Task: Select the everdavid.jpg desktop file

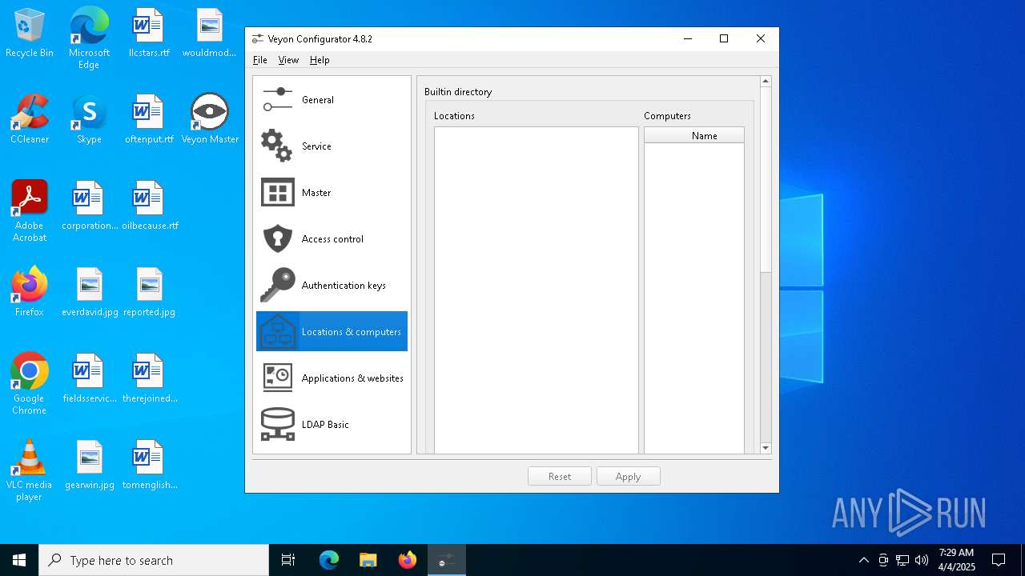Action: coord(89,292)
